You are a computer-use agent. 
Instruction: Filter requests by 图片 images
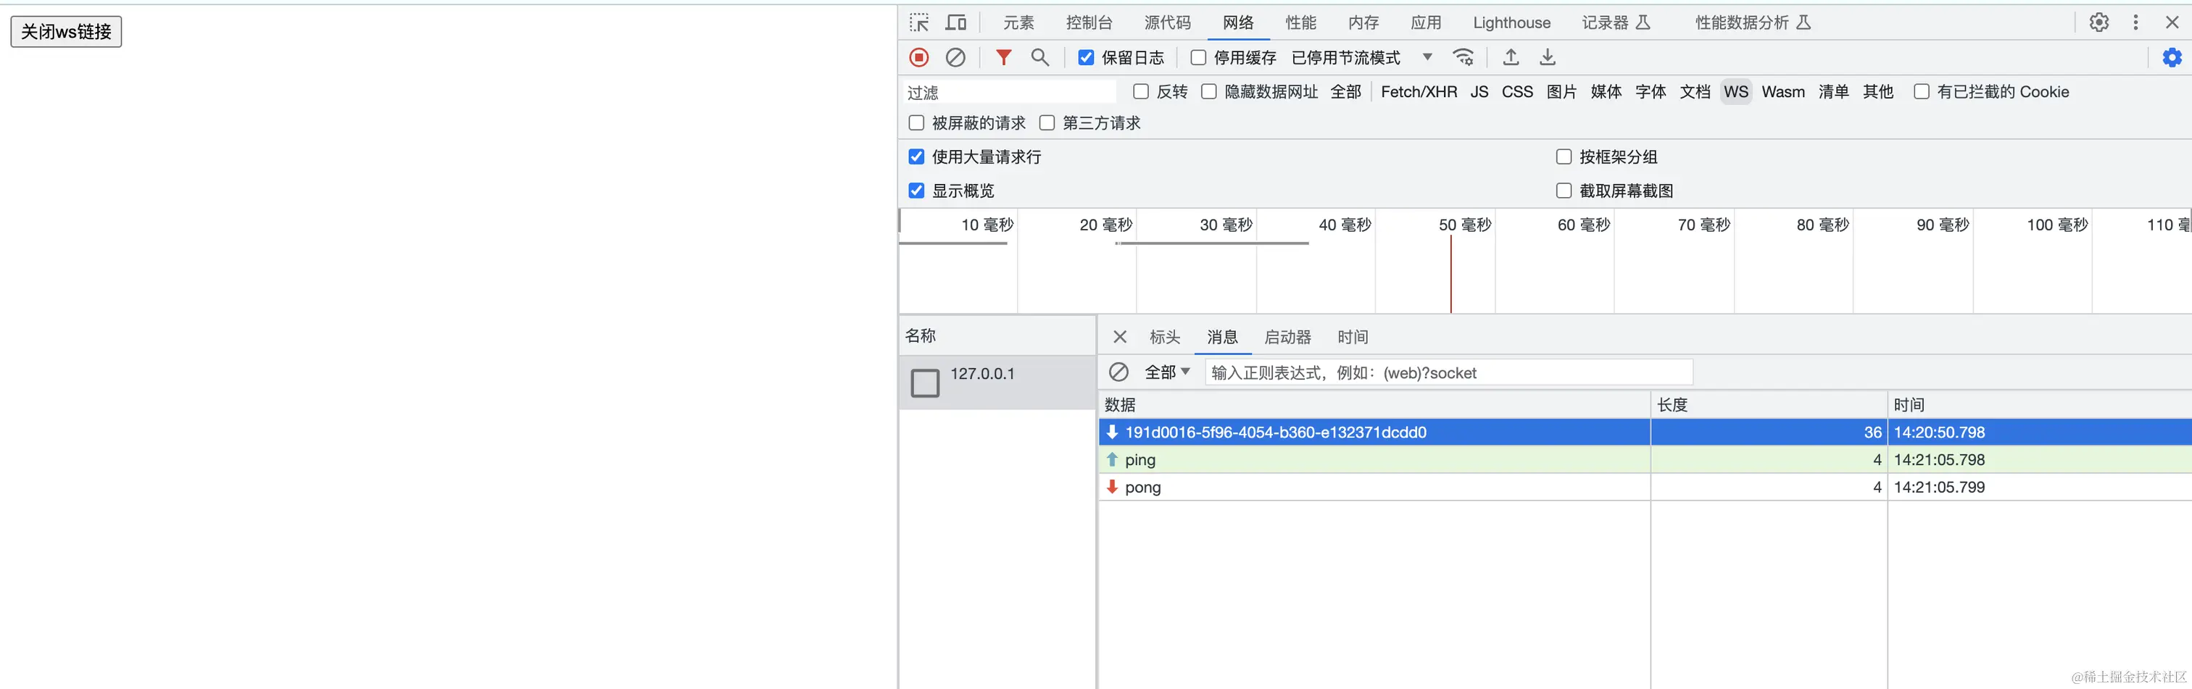[1561, 92]
